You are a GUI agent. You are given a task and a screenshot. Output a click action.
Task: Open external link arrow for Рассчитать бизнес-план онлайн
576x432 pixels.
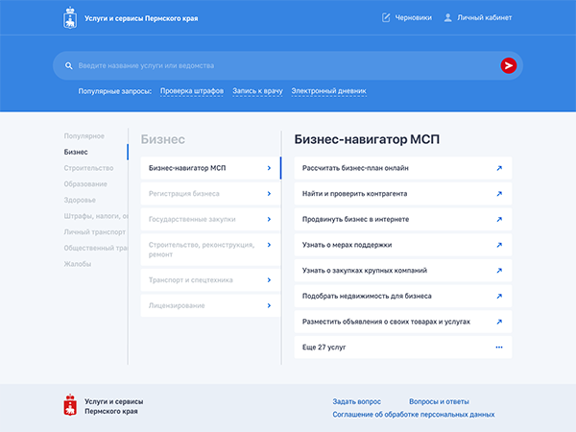pos(498,168)
